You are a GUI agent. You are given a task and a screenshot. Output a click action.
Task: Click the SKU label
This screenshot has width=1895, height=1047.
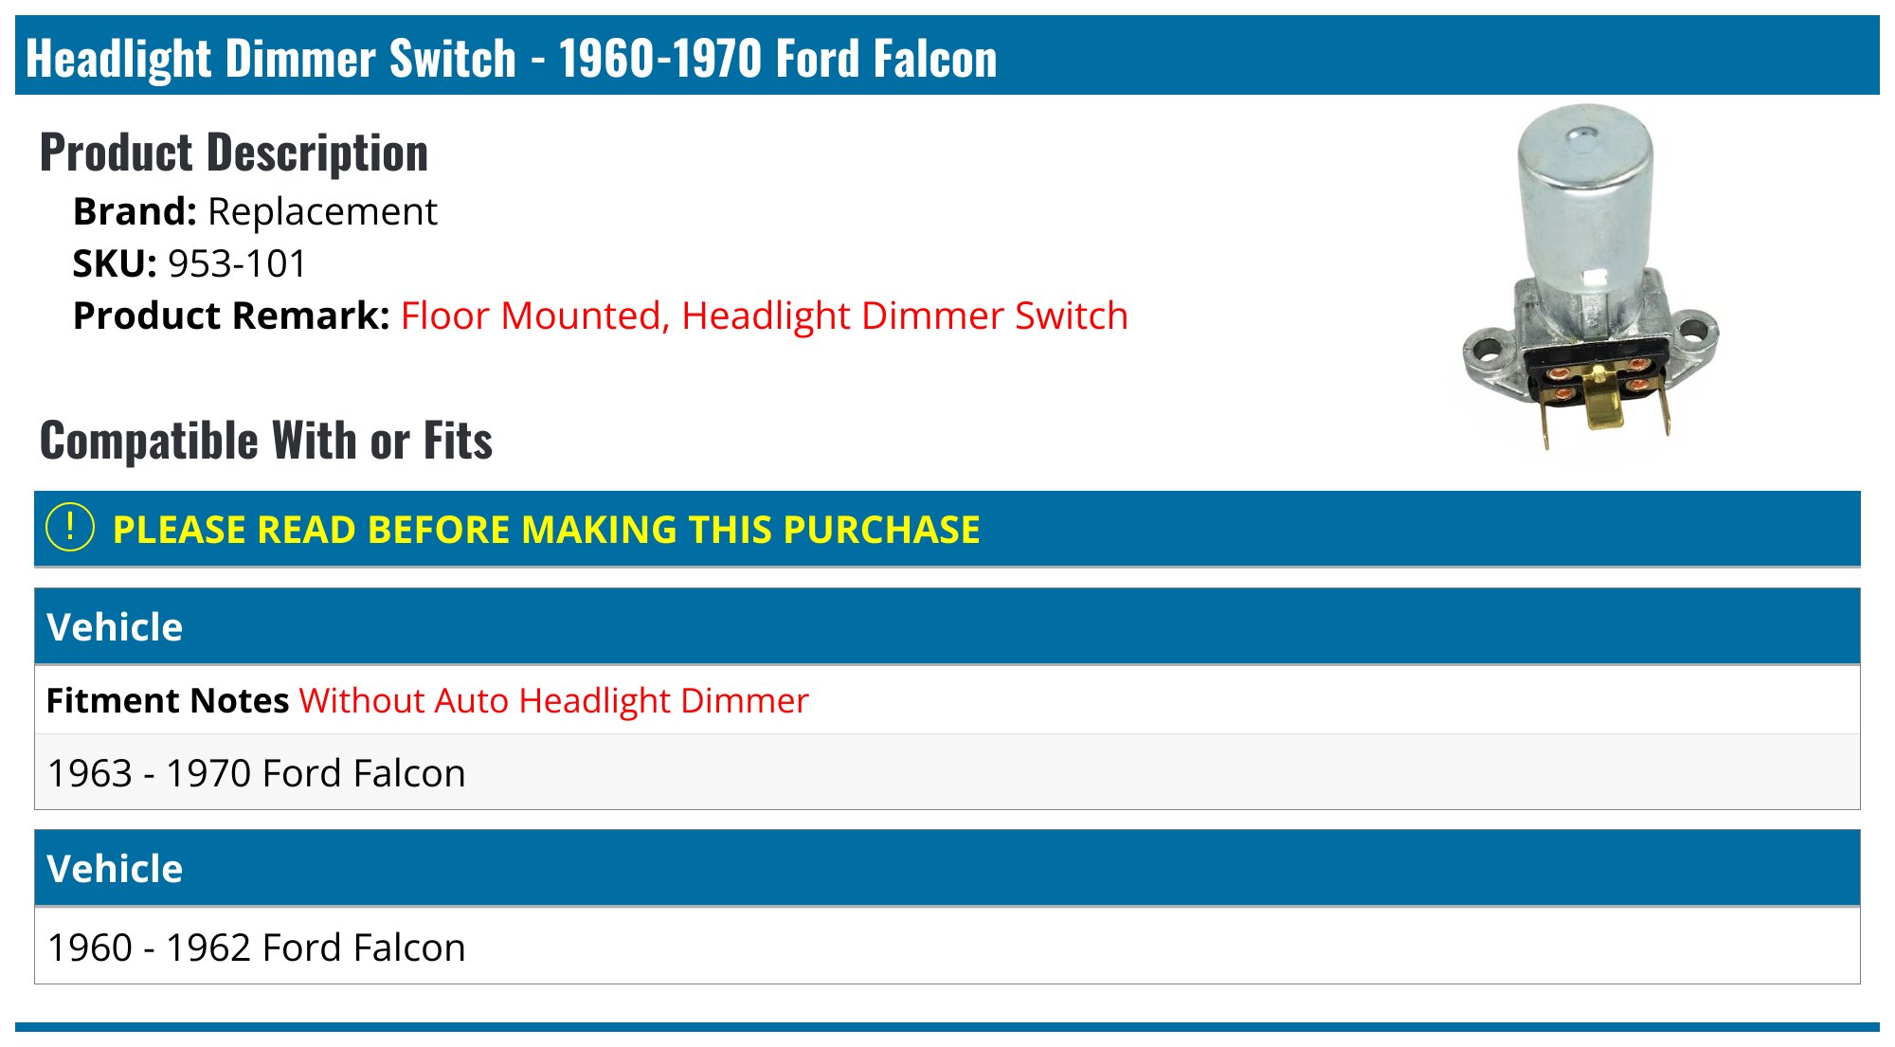point(115,263)
